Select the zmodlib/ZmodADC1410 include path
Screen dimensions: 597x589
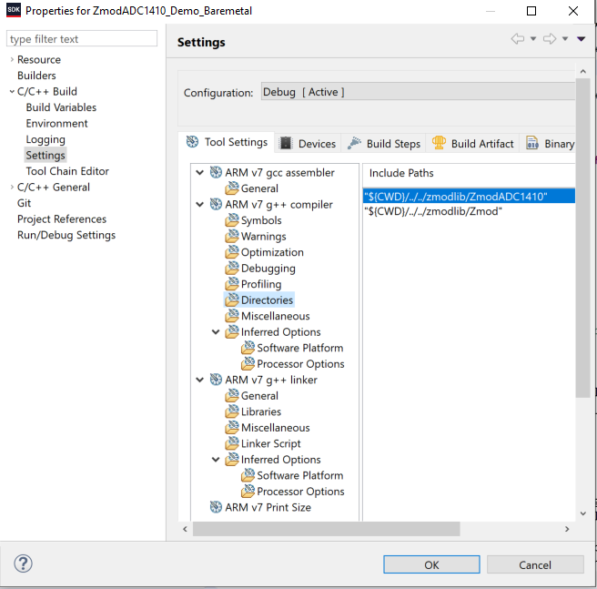pyautogui.click(x=469, y=197)
